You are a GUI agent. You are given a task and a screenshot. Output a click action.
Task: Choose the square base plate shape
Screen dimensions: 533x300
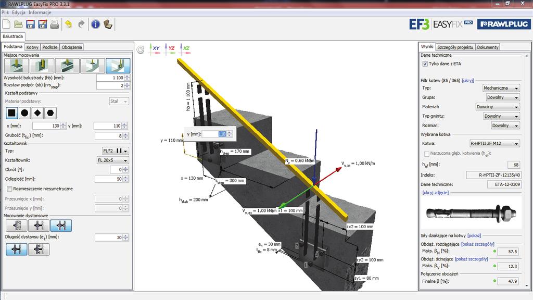(12, 113)
